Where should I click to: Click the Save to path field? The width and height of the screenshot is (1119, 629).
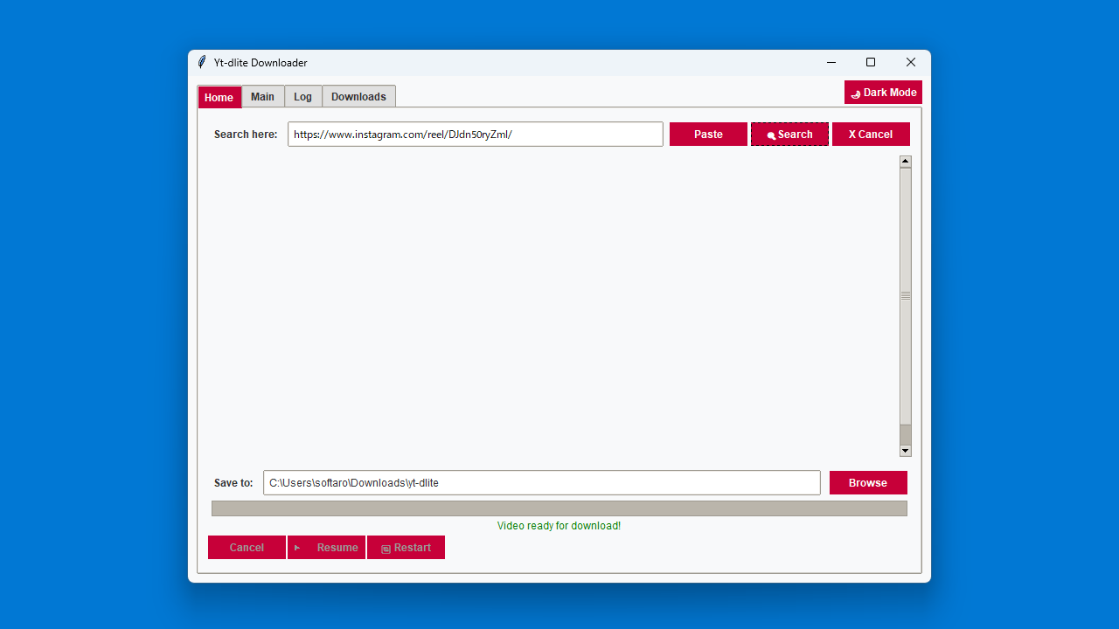click(542, 483)
